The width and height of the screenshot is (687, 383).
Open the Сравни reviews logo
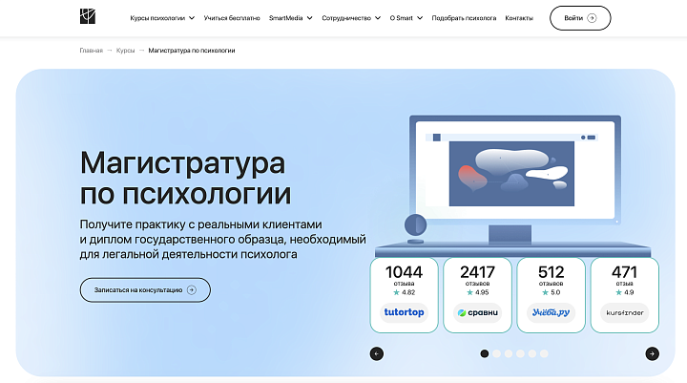(x=477, y=312)
